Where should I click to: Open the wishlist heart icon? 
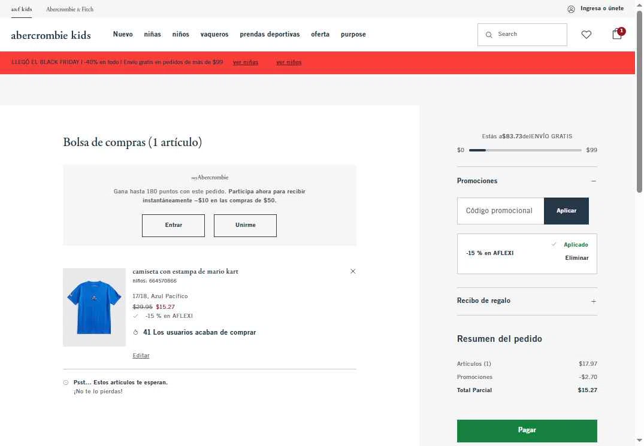[586, 35]
